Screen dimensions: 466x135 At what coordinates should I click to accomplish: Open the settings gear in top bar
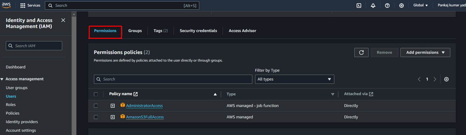pyautogui.click(x=402, y=6)
